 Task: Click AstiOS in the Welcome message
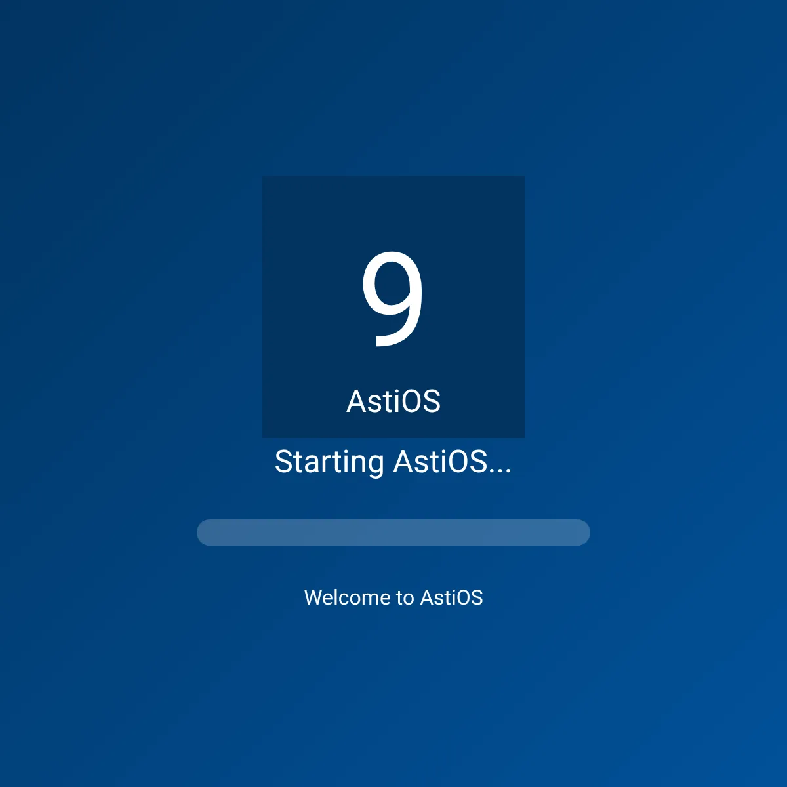point(451,597)
